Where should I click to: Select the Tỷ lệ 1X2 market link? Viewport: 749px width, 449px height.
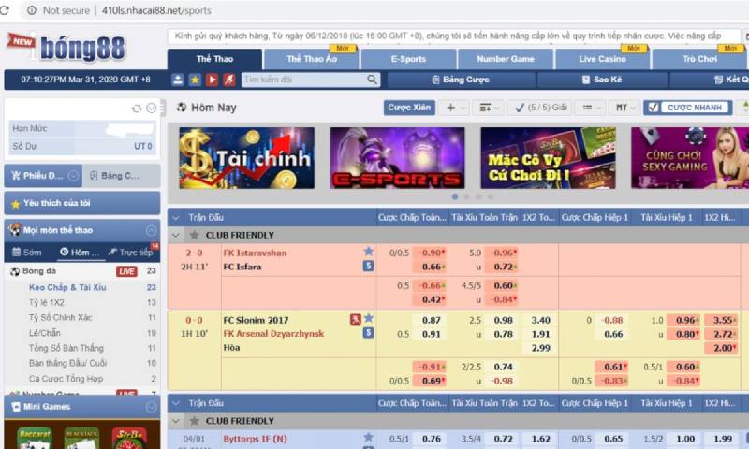coord(47,302)
